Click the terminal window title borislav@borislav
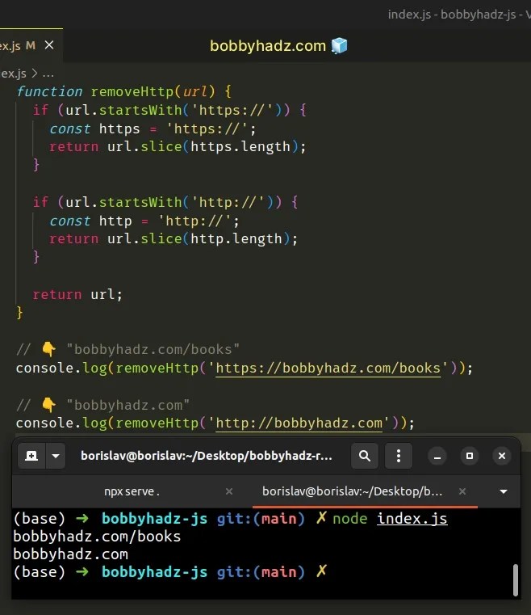 coord(207,456)
